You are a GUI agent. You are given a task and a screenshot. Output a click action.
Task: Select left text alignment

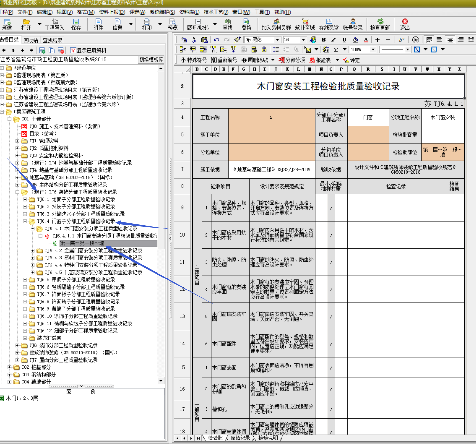[439, 40]
